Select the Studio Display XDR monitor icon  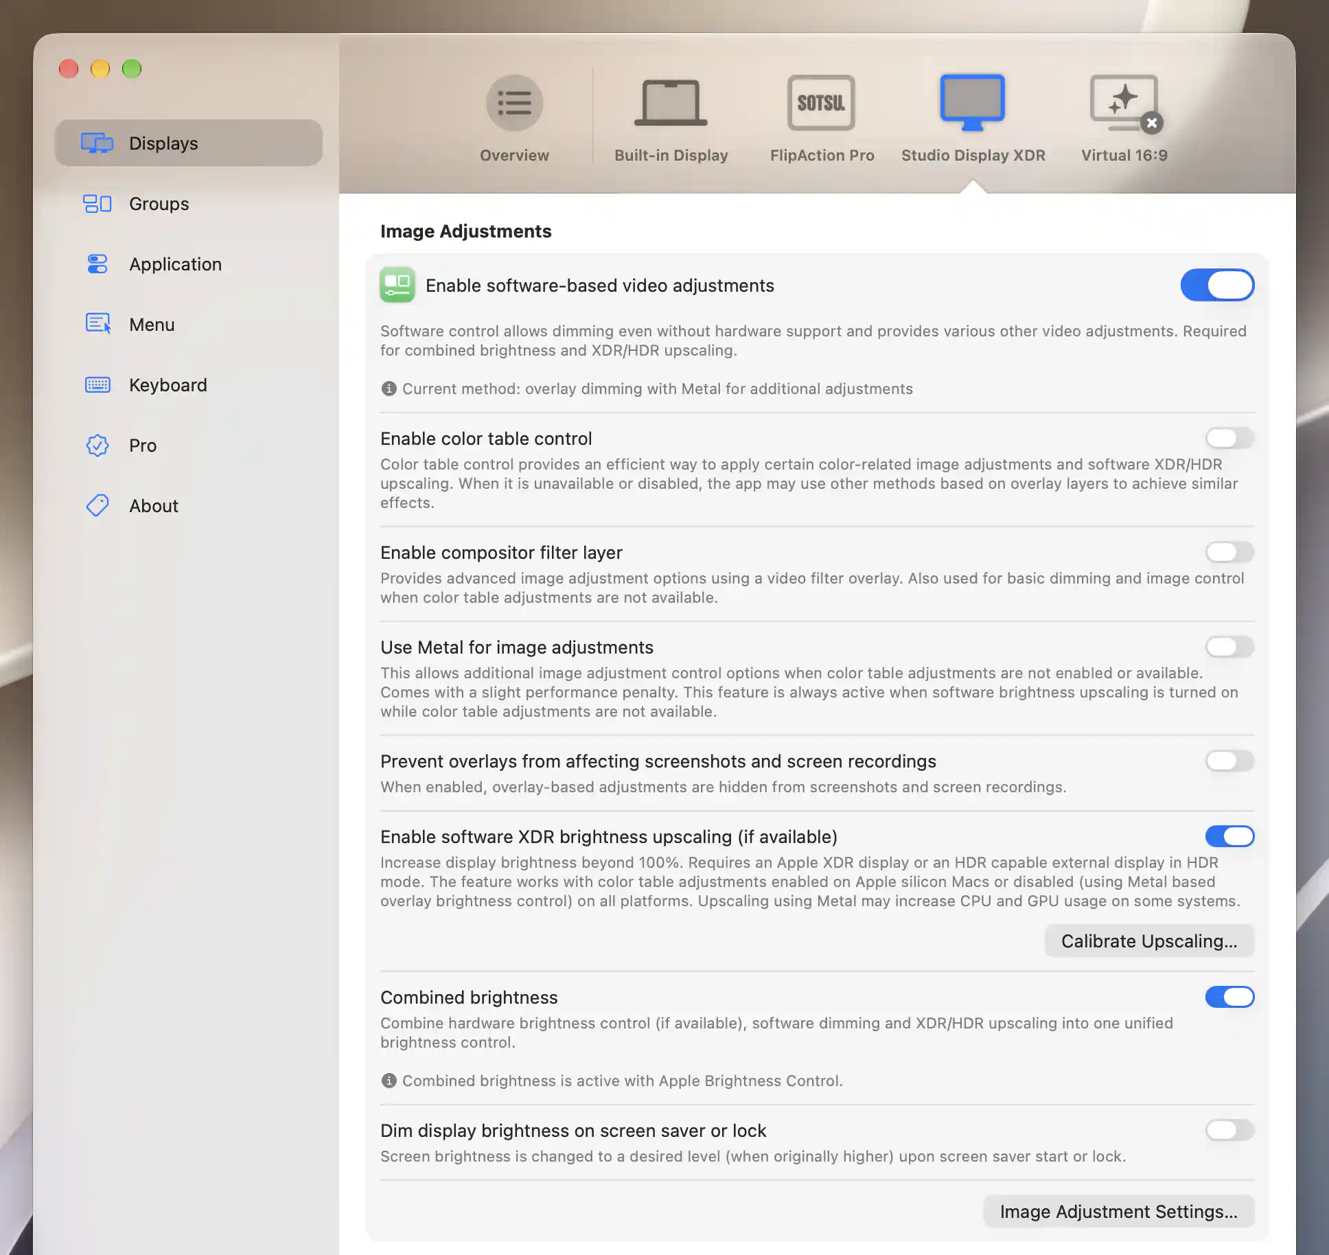[x=972, y=103]
